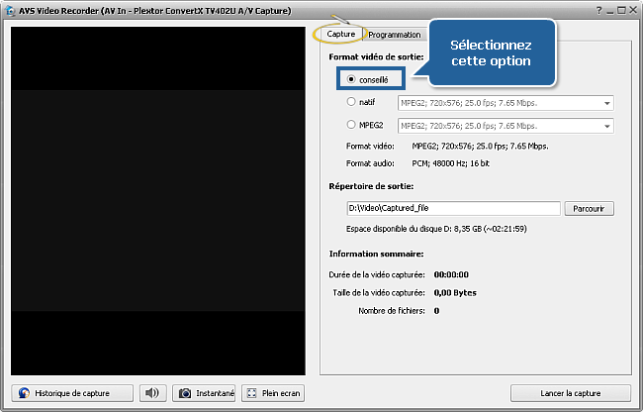Viewport: 643px width, 412px height.
Task: Click the video preview area
Action: [158, 201]
